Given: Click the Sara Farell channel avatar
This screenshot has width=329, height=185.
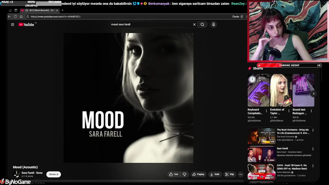Looking at the screenshot, I should click(16, 174).
